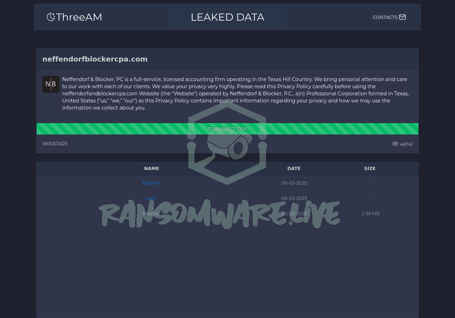Click the envelope icon in CONTACTS

tap(402, 17)
